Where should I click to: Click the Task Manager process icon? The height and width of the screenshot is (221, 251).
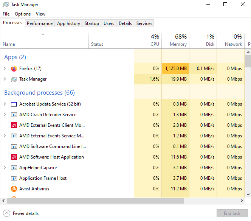14,79
